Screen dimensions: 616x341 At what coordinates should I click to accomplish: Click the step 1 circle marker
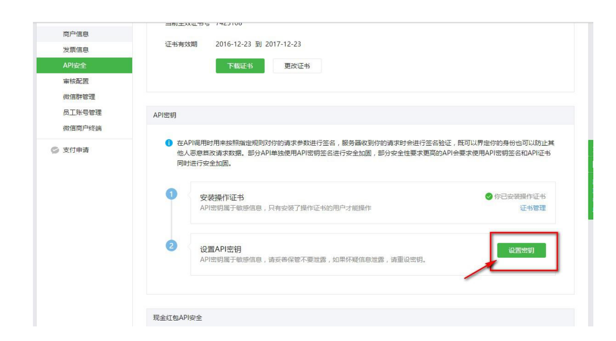click(171, 194)
